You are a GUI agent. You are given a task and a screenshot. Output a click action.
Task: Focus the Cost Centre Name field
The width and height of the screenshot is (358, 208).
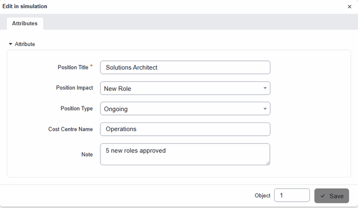click(185, 129)
